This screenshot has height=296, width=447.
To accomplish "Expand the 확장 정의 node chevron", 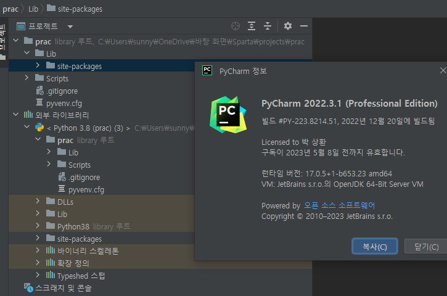I will (x=38, y=262).
